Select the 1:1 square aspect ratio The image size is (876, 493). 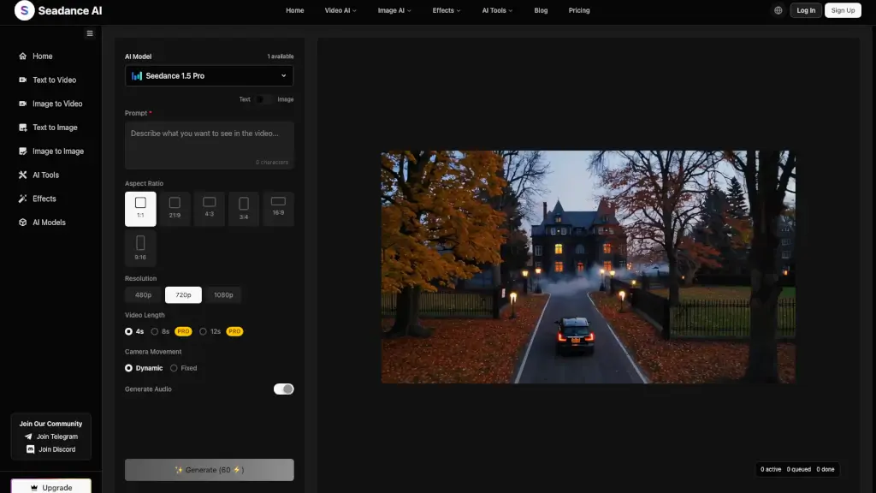[x=140, y=208]
